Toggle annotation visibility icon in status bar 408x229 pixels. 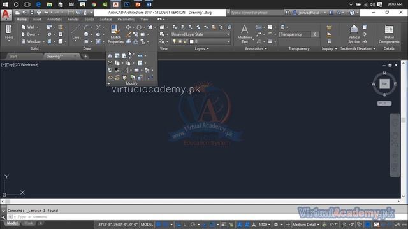click(x=240, y=225)
